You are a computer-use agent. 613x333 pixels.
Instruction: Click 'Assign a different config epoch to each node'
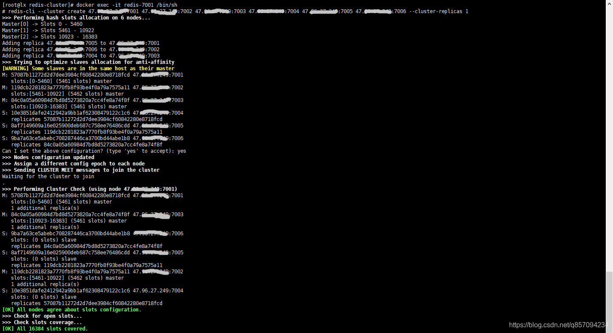(79, 163)
